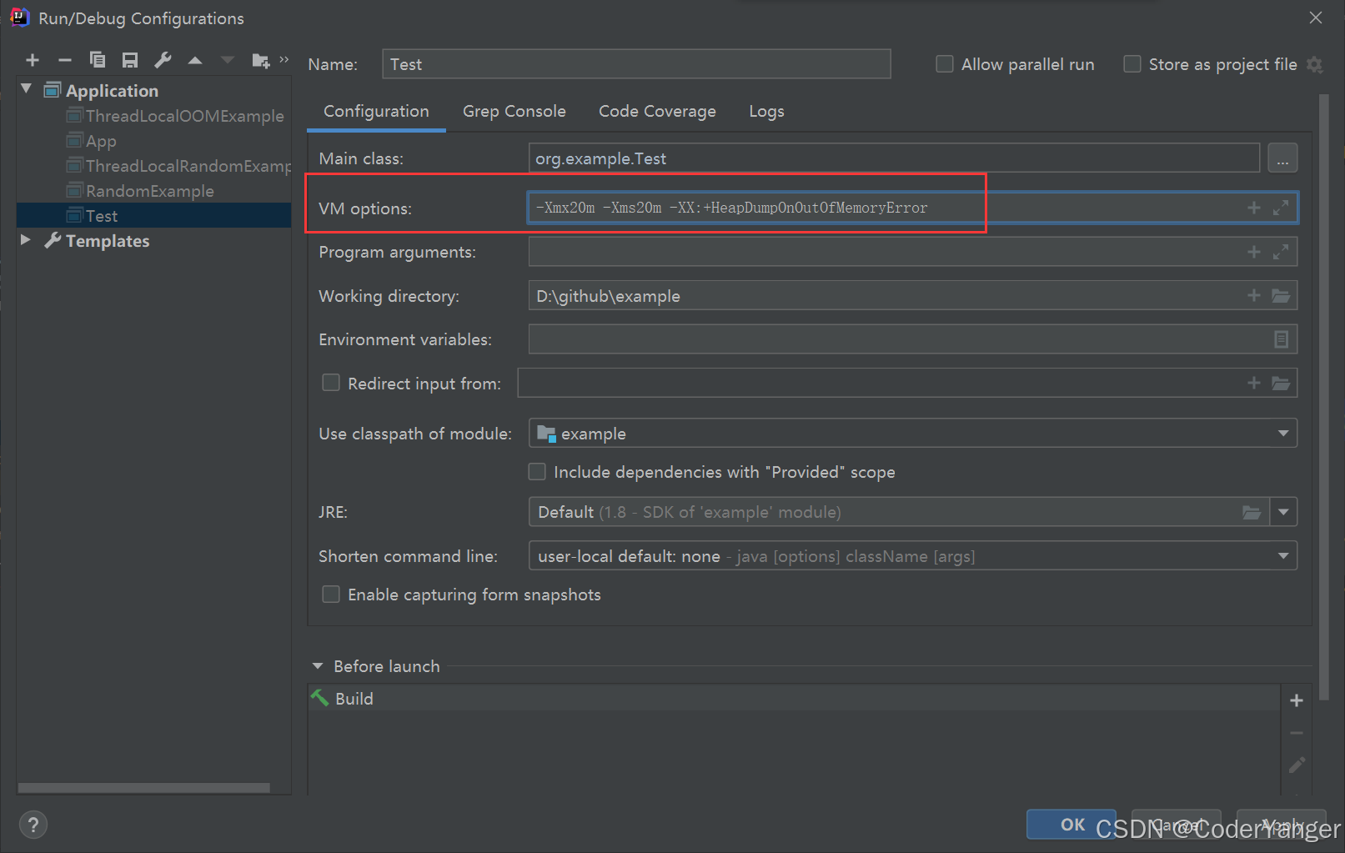1345x853 pixels.
Task: Copy the selected configuration
Action: pyautogui.click(x=98, y=60)
